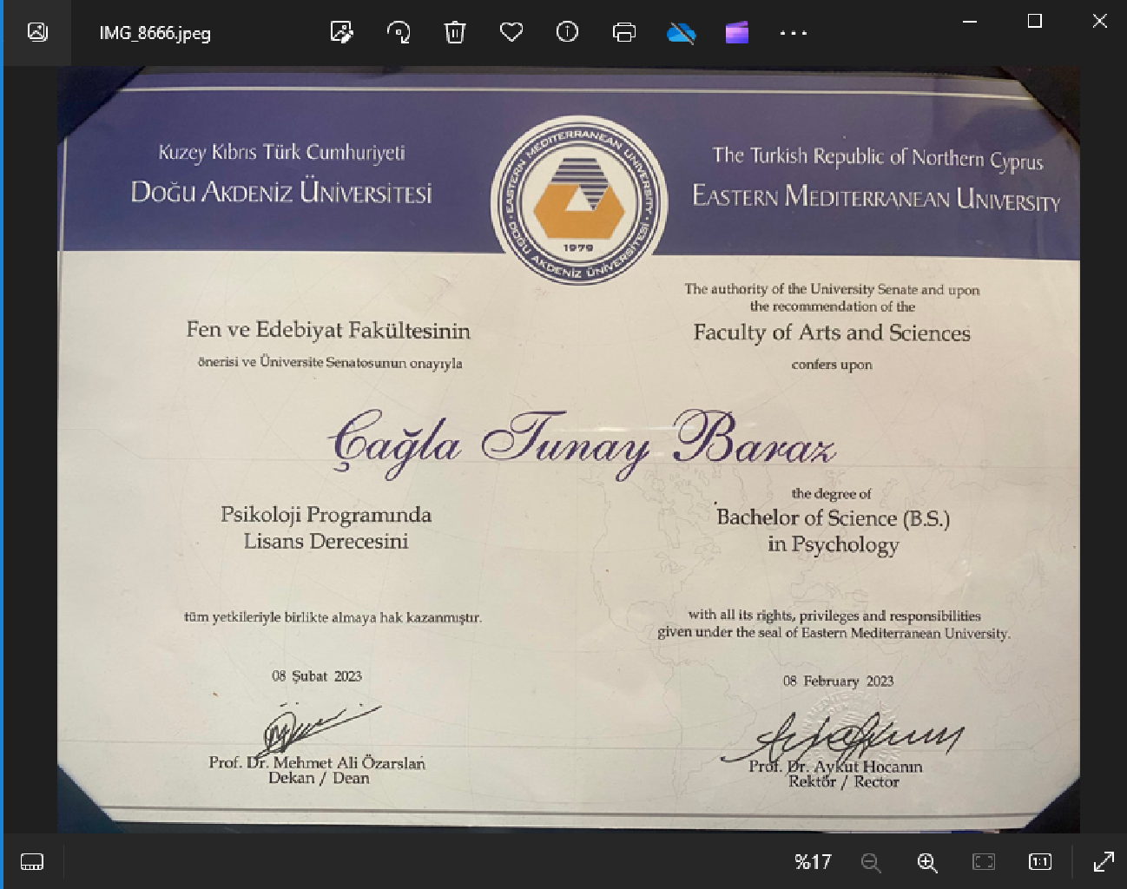Open the Photos gallery home icon
1127x889 pixels.
point(37,32)
